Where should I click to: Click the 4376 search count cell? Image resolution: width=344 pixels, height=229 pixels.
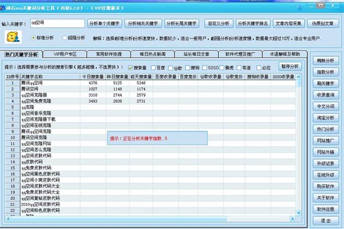(93, 83)
